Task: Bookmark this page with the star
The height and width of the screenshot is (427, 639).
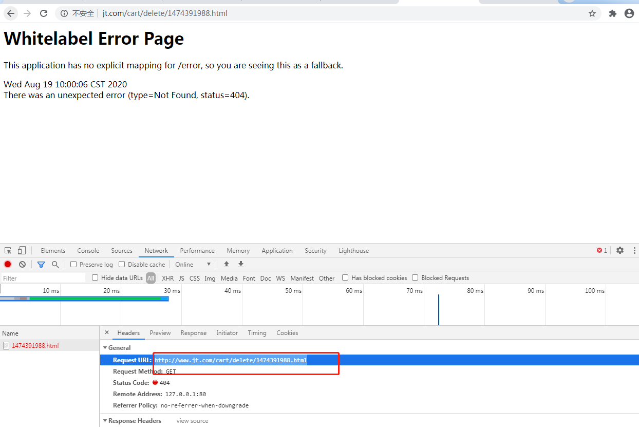Action: click(x=592, y=13)
